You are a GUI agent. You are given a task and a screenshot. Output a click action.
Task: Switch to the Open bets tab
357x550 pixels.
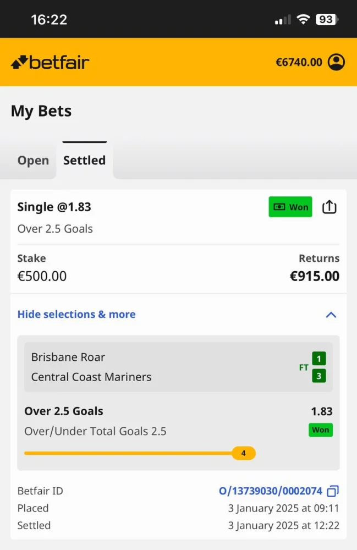pos(33,161)
